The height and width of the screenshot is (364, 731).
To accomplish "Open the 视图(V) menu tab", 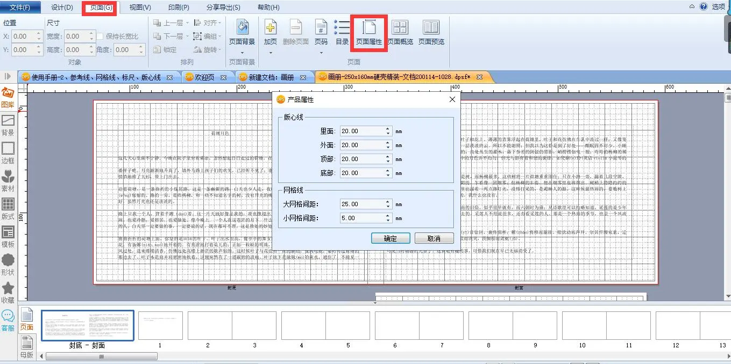I will click(140, 8).
